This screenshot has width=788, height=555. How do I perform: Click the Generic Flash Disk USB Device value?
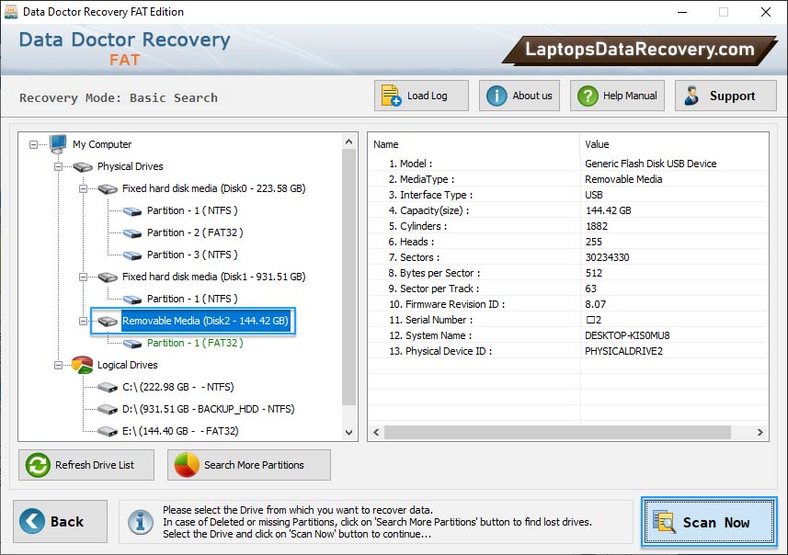(651, 164)
